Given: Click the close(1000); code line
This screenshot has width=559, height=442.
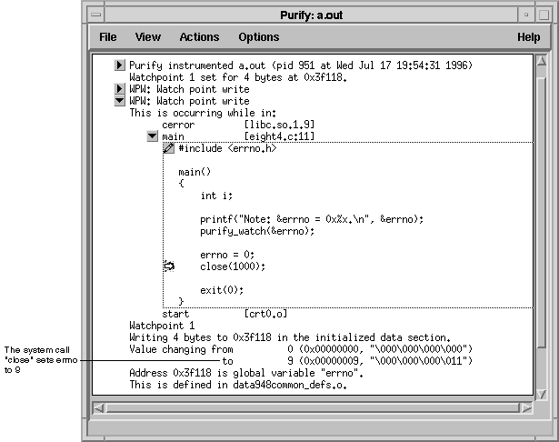Looking at the screenshot, I should tap(233, 266).
